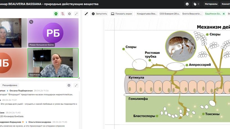Click the Гемолимфа label on slide

point(138,99)
